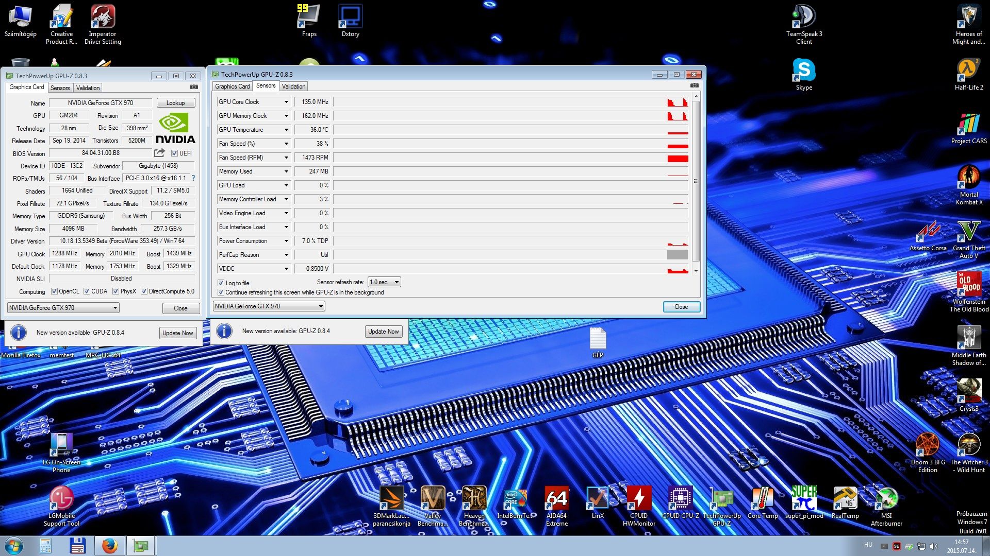The image size is (990, 556).
Task: Switch to Graphics Card tab in Sensors window
Action: [x=232, y=86]
